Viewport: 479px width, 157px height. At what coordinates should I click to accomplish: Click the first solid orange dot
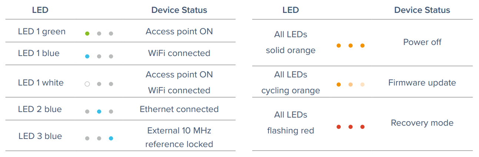point(339,46)
